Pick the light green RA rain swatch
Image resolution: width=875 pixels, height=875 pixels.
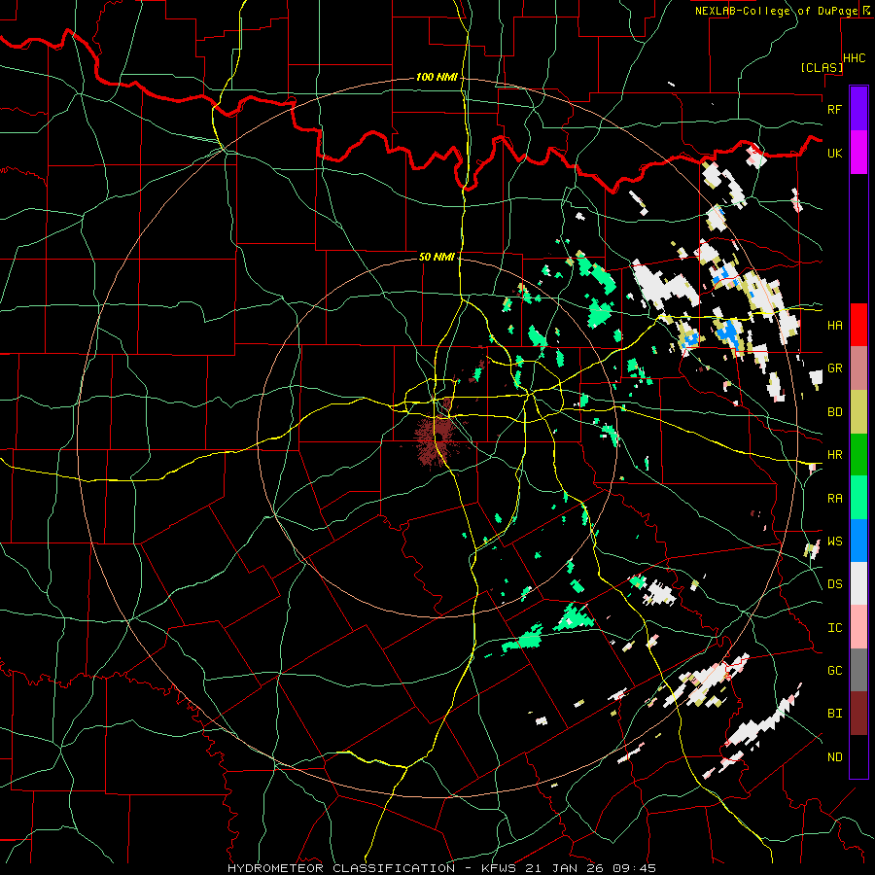(x=858, y=498)
